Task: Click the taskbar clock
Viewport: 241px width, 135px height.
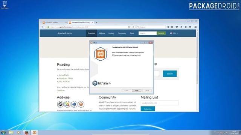Action: pyautogui.click(x=234, y=132)
